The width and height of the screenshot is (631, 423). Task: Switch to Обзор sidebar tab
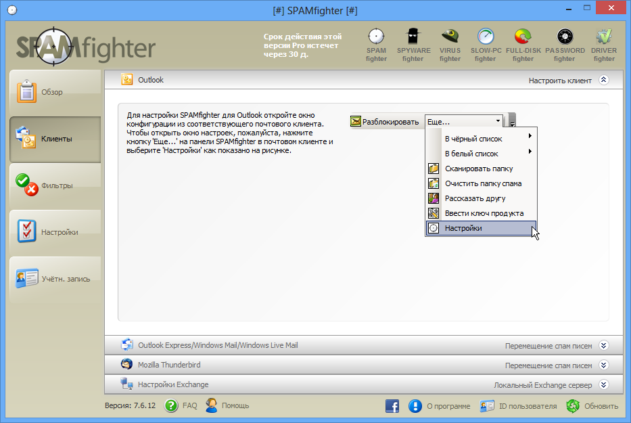pos(55,92)
